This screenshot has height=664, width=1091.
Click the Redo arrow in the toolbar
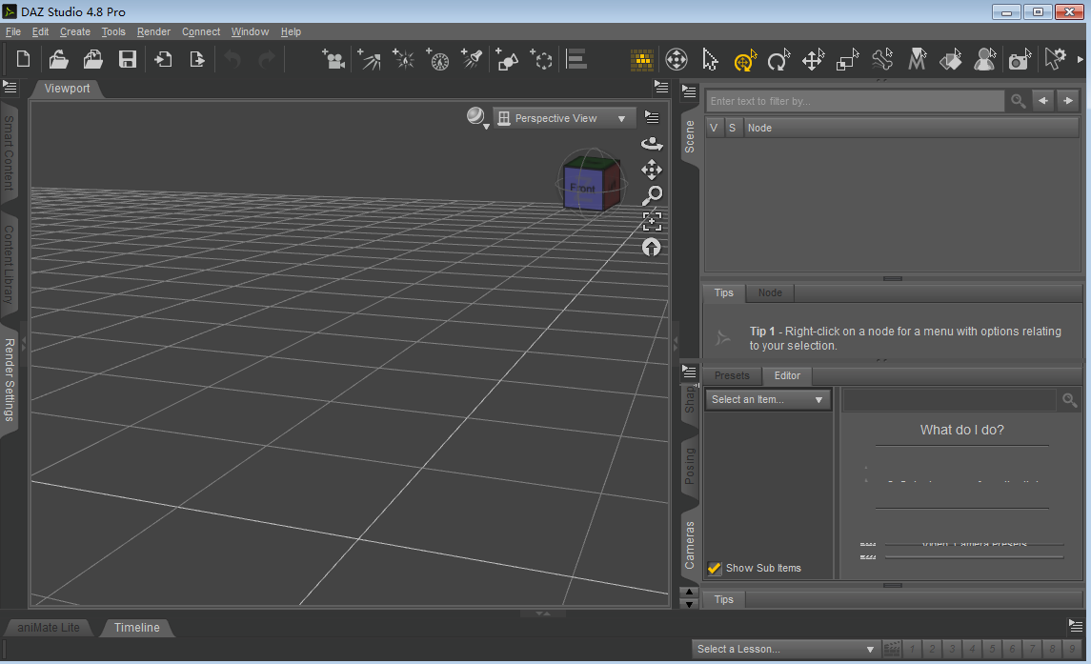point(267,59)
